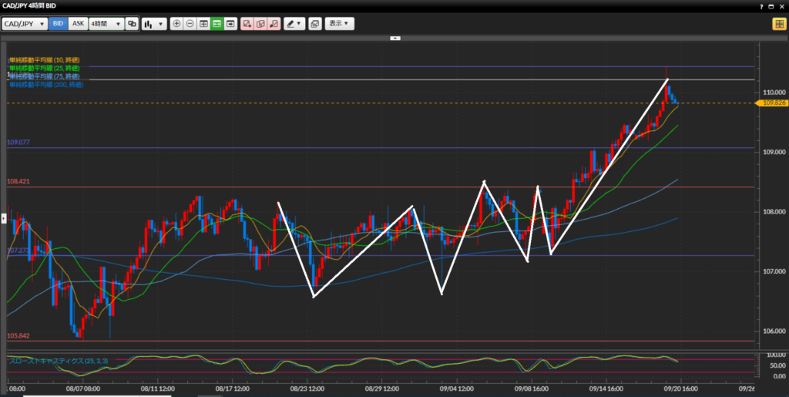
Task: Open the drawing pencil tools menu
Action: [294, 24]
